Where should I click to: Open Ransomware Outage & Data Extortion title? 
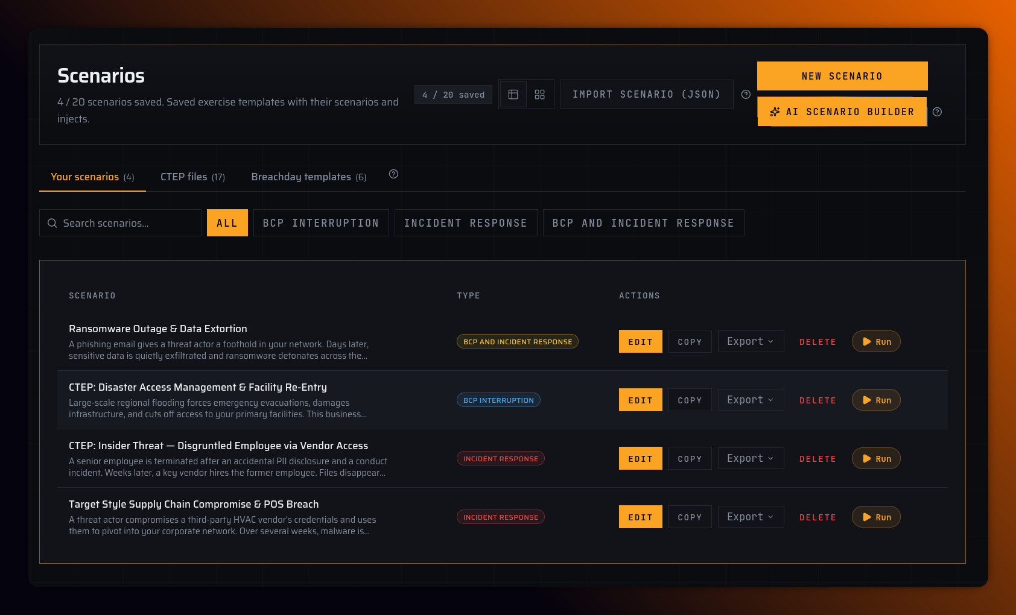158,329
